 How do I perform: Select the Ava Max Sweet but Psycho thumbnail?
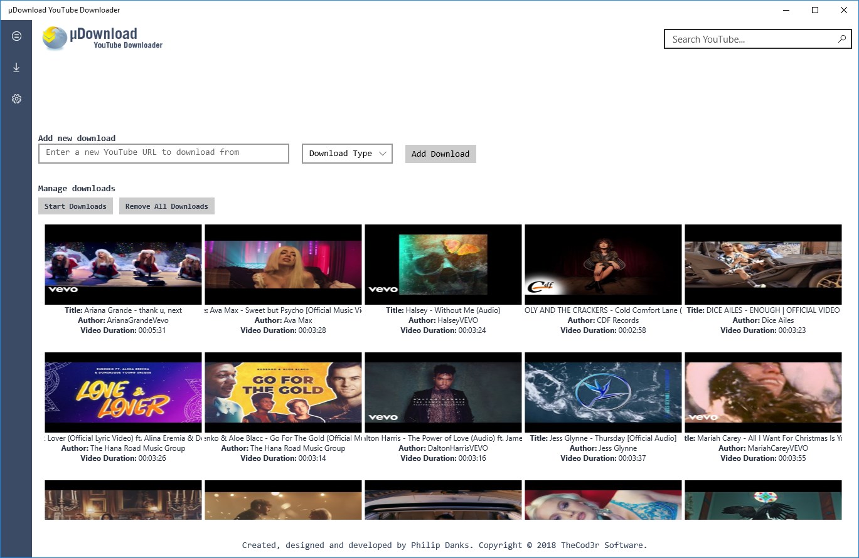click(283, 265)
